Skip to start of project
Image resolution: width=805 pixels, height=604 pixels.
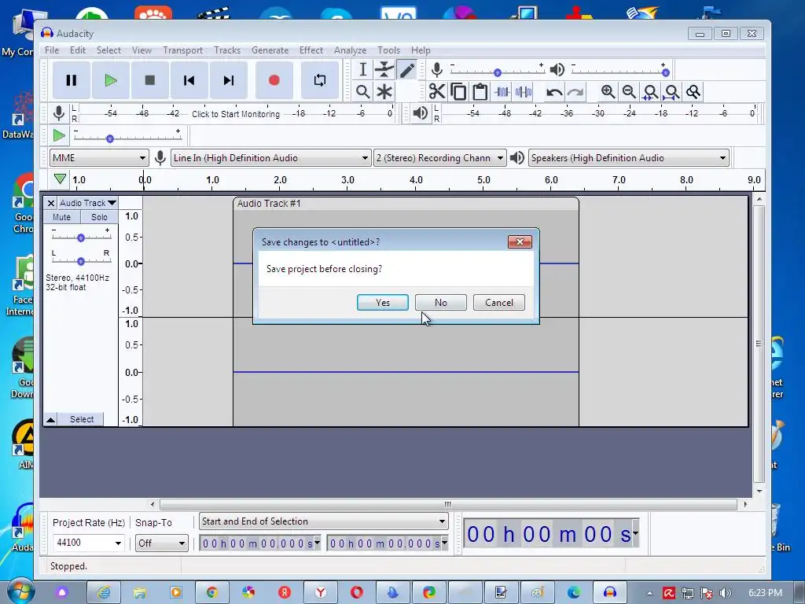(189, 80)
